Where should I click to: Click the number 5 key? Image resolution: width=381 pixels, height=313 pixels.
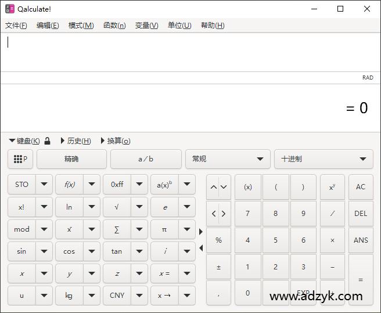pos(275,240)
